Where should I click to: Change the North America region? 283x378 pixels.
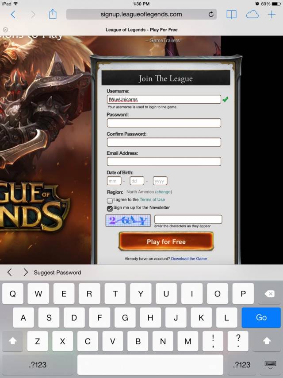click(164, 192)
